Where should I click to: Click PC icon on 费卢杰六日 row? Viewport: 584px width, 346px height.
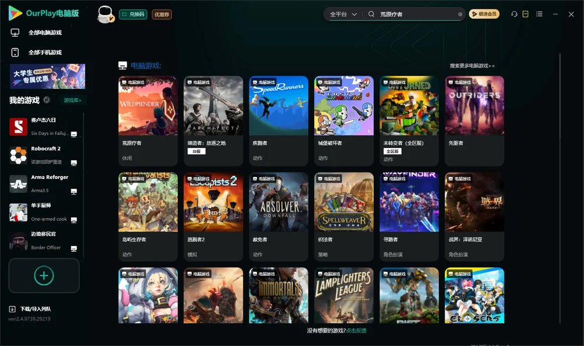74,134
